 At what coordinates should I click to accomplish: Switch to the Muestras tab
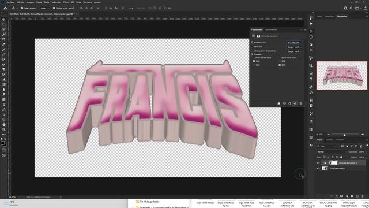[x=329, y=16]
